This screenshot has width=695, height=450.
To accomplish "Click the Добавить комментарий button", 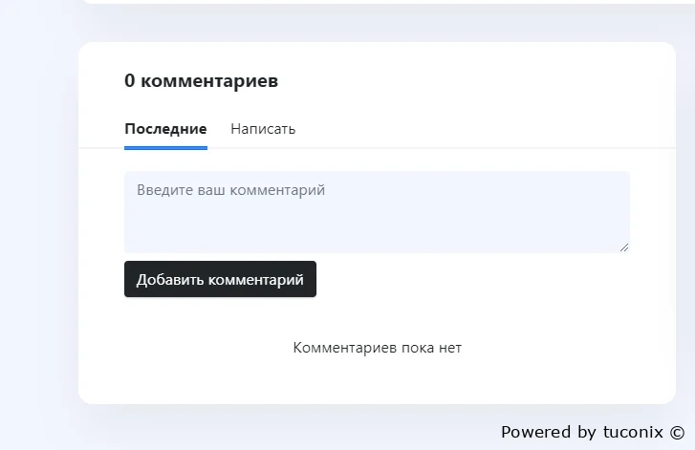I will point(220,279).
